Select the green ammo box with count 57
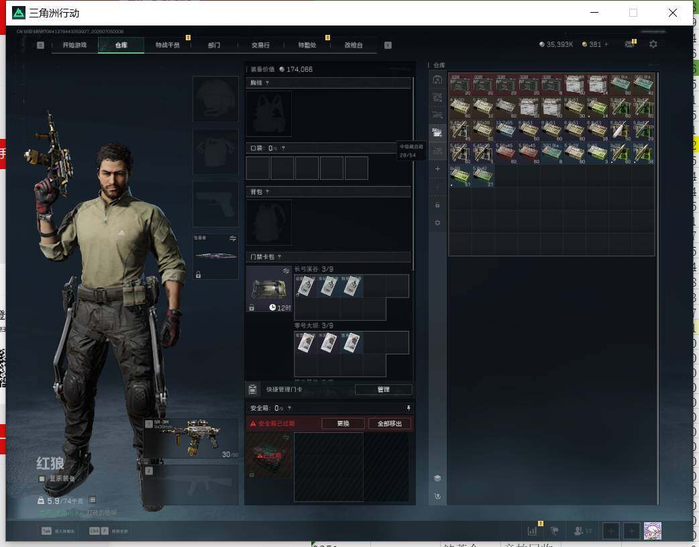The width and height of the screenshot is (699, 547). [x=460, y=177]
